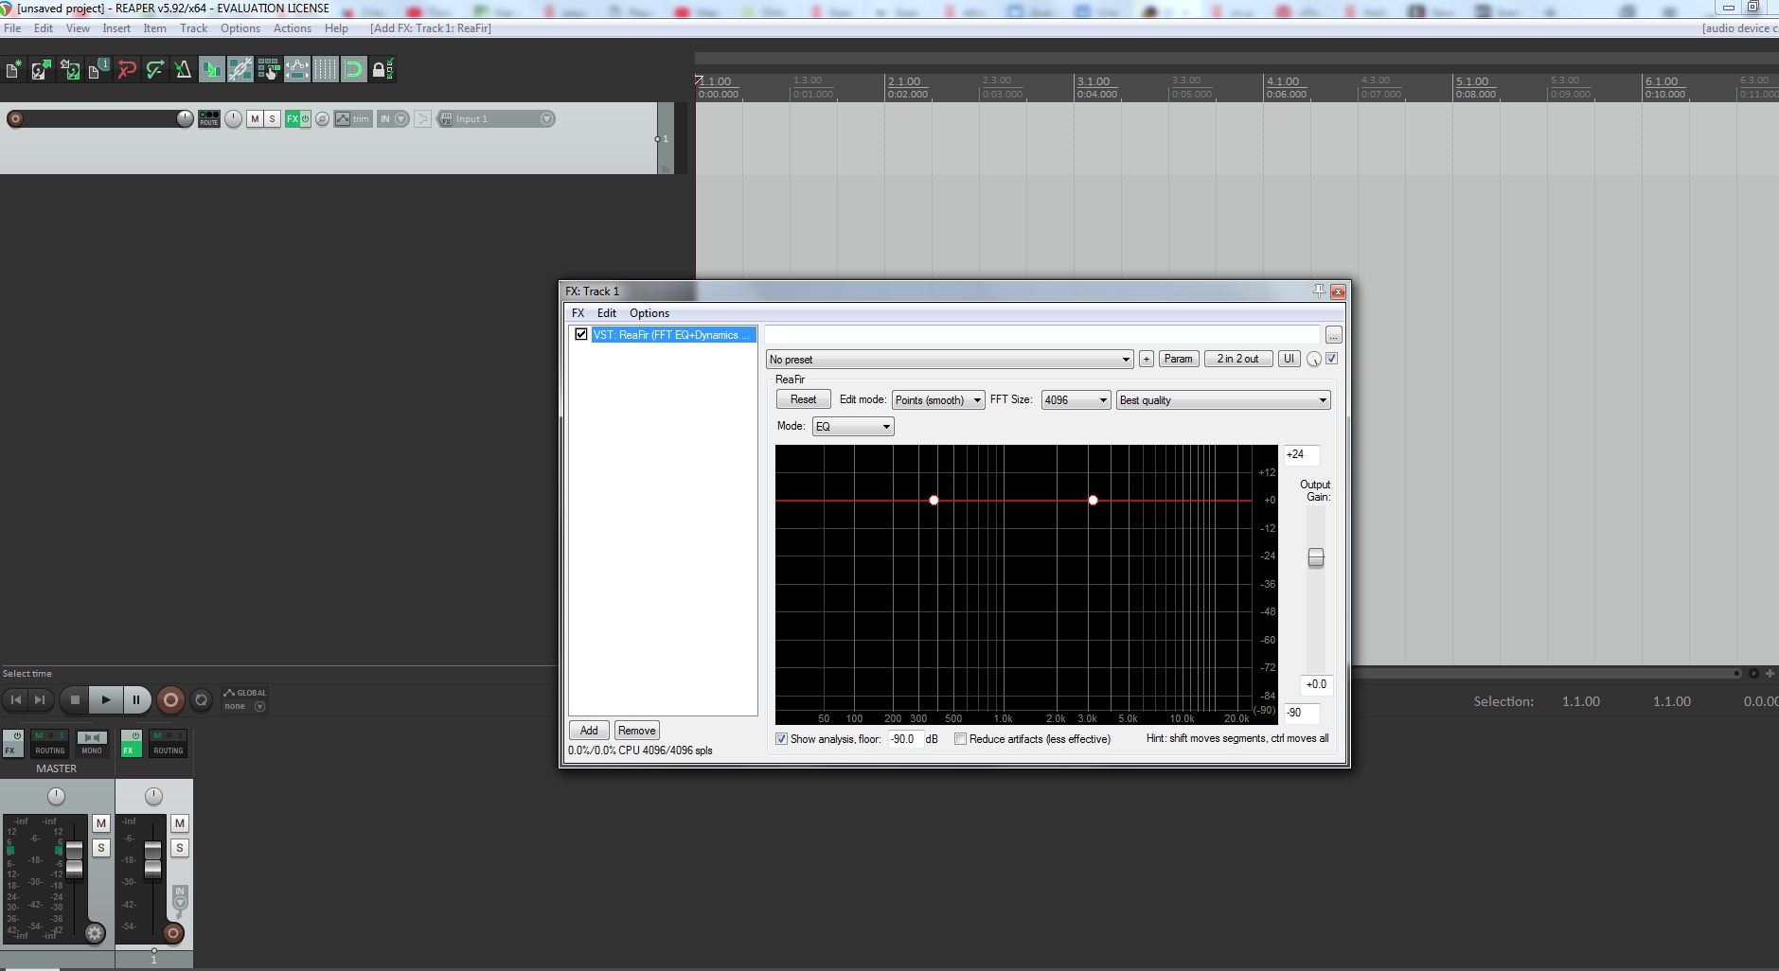Click the Reset button in ReaFir
Screen dimensions: 1779x971
pyautogui.click(x=803, y=399)
